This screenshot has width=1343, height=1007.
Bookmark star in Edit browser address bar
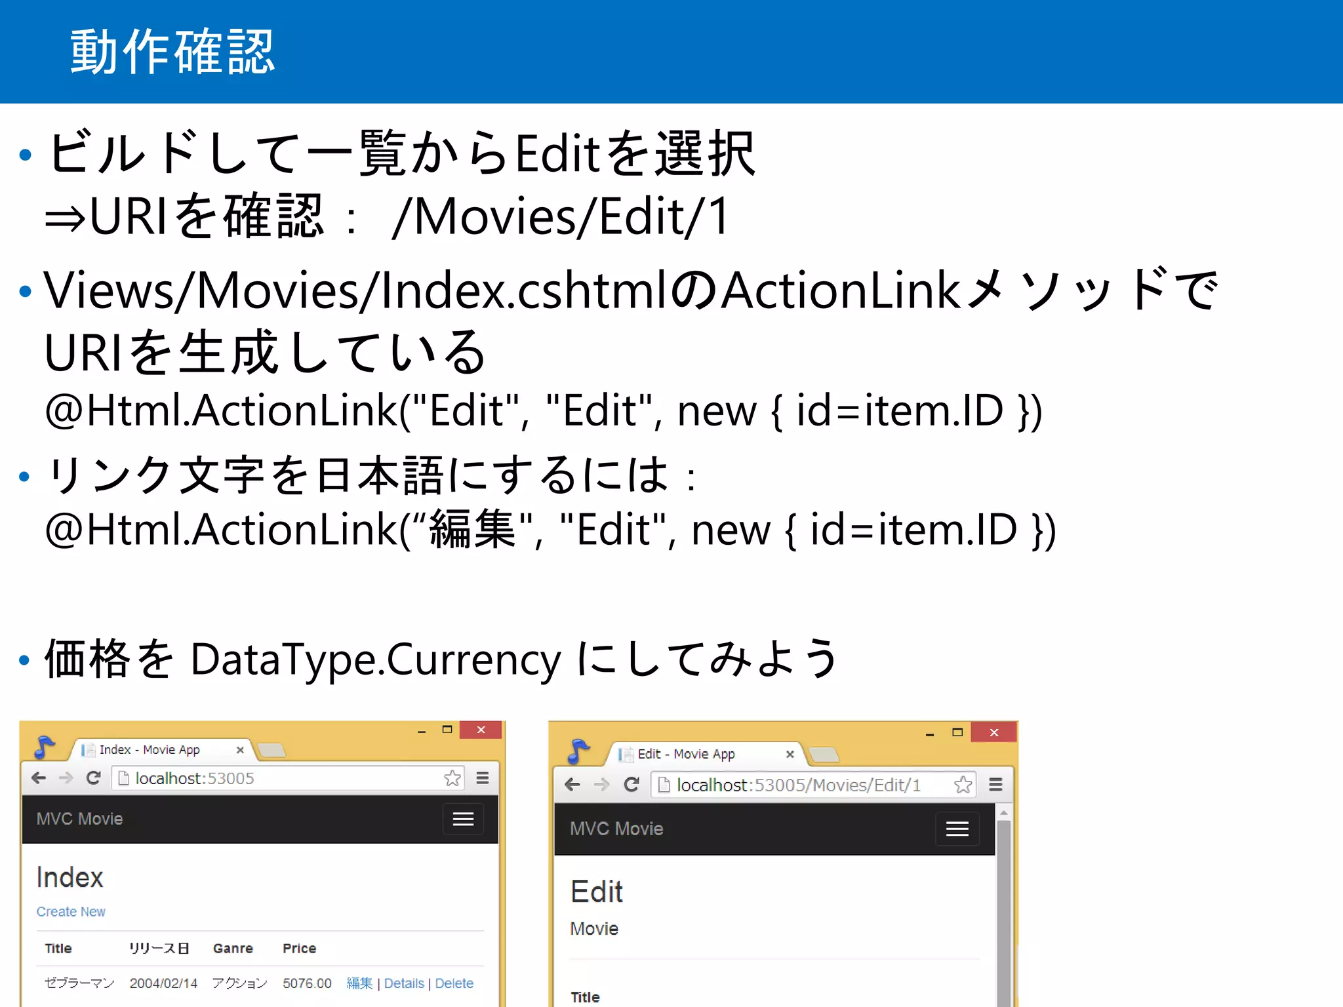(x=963, y=785)
